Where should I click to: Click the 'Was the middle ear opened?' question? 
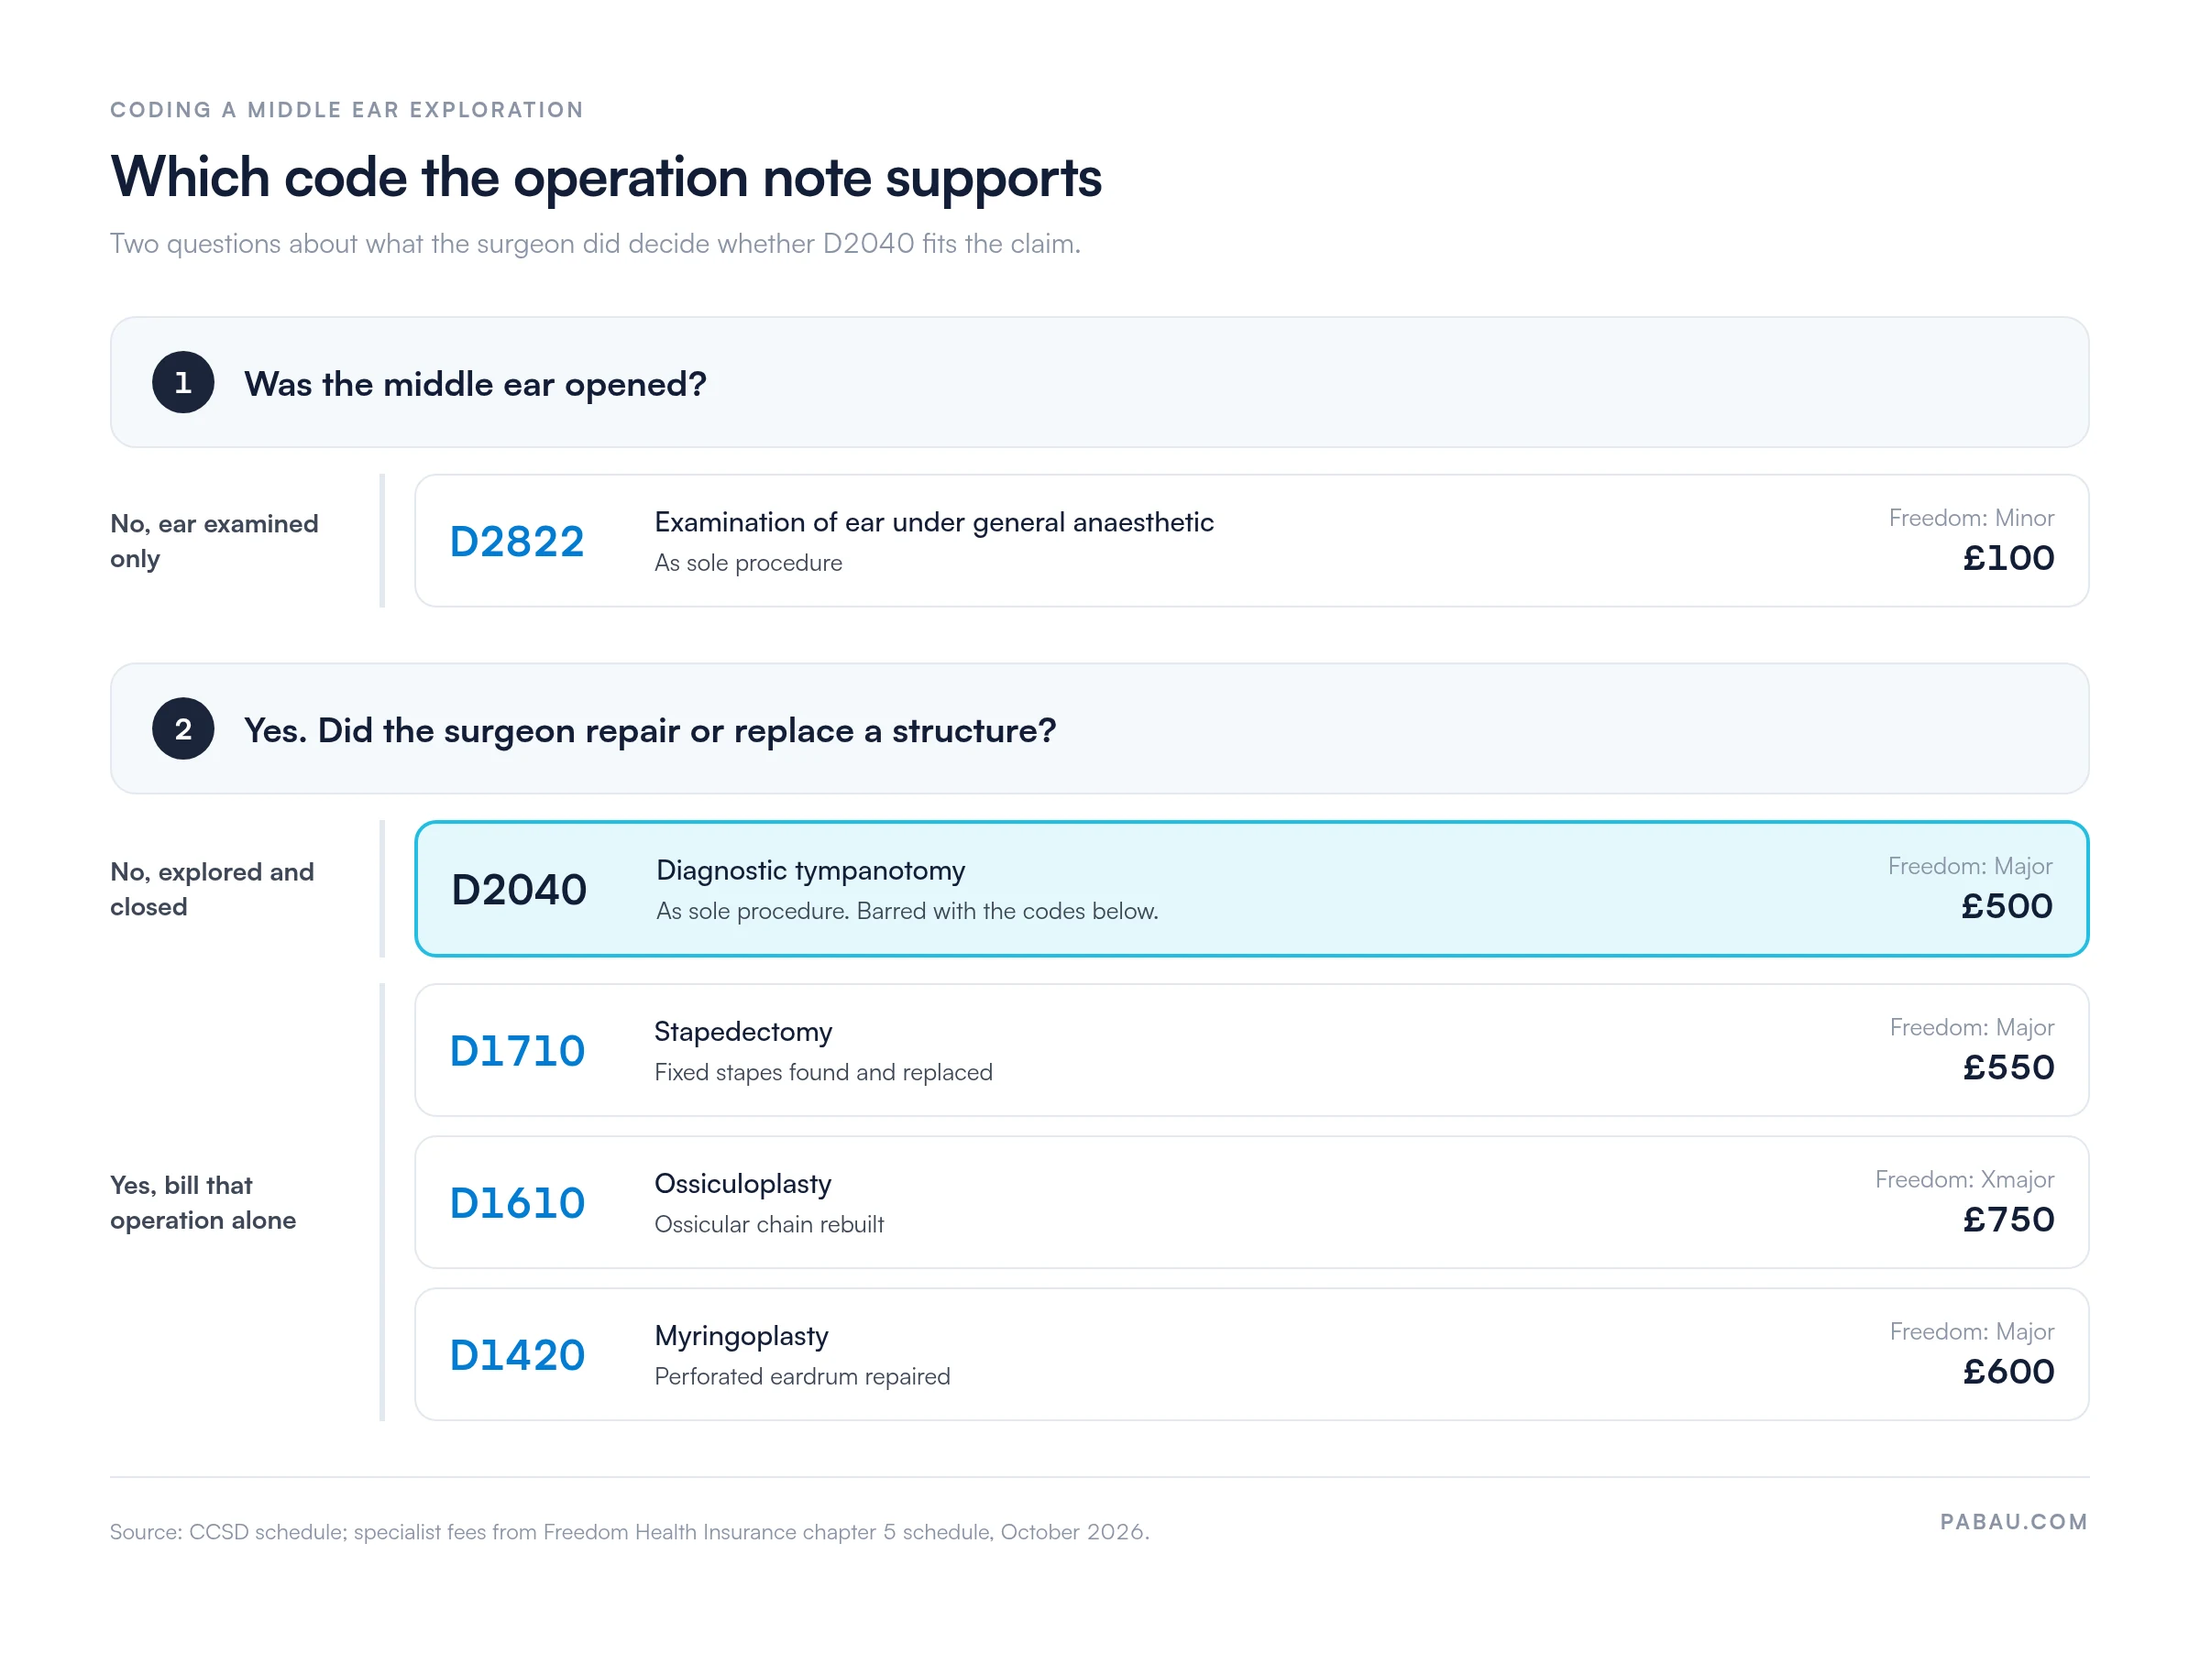pyautogui.click(x=476, y=384)
